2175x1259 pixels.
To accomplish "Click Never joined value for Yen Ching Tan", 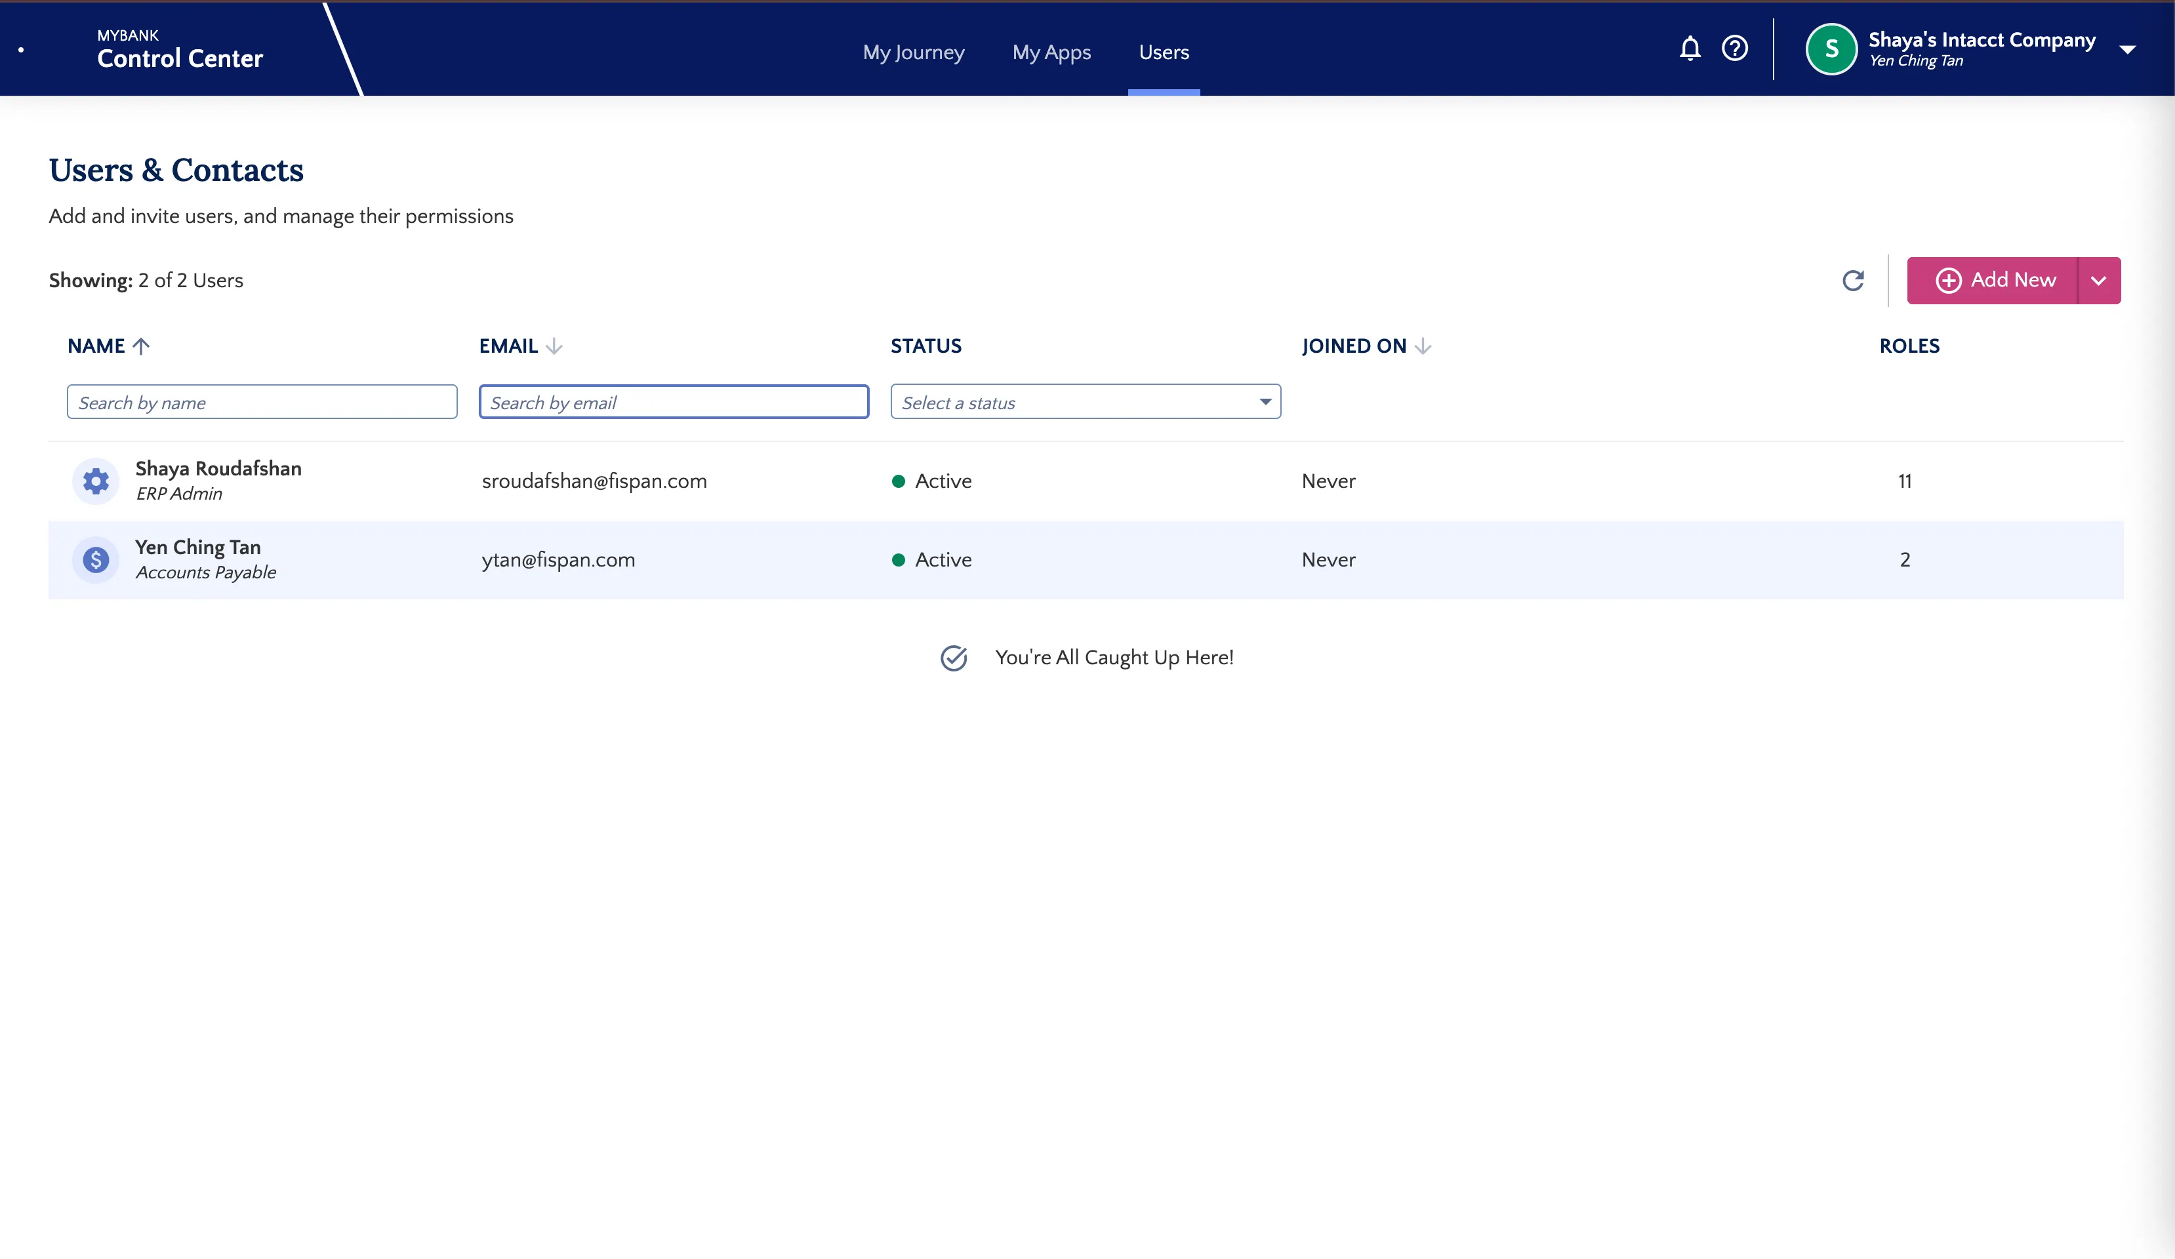I will (1328, 560).
